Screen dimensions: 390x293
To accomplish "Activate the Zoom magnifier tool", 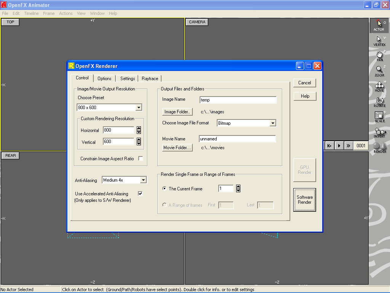I will (379, 71).
